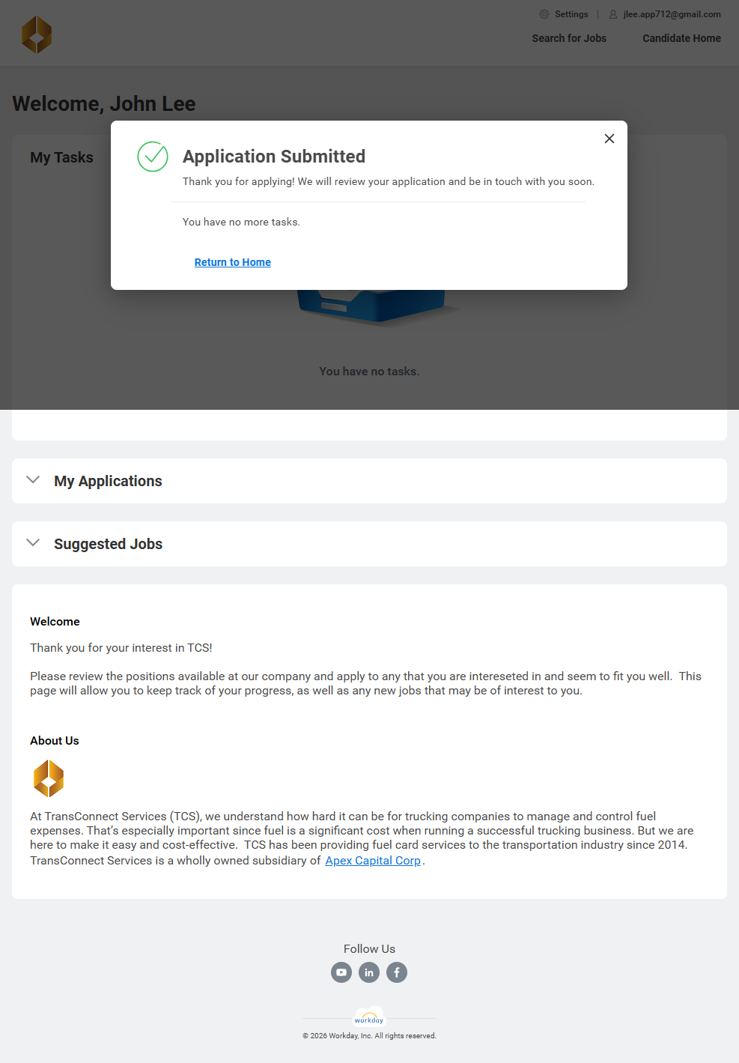
Task: Click the TCS logo in header
Action: pos(37,35)
